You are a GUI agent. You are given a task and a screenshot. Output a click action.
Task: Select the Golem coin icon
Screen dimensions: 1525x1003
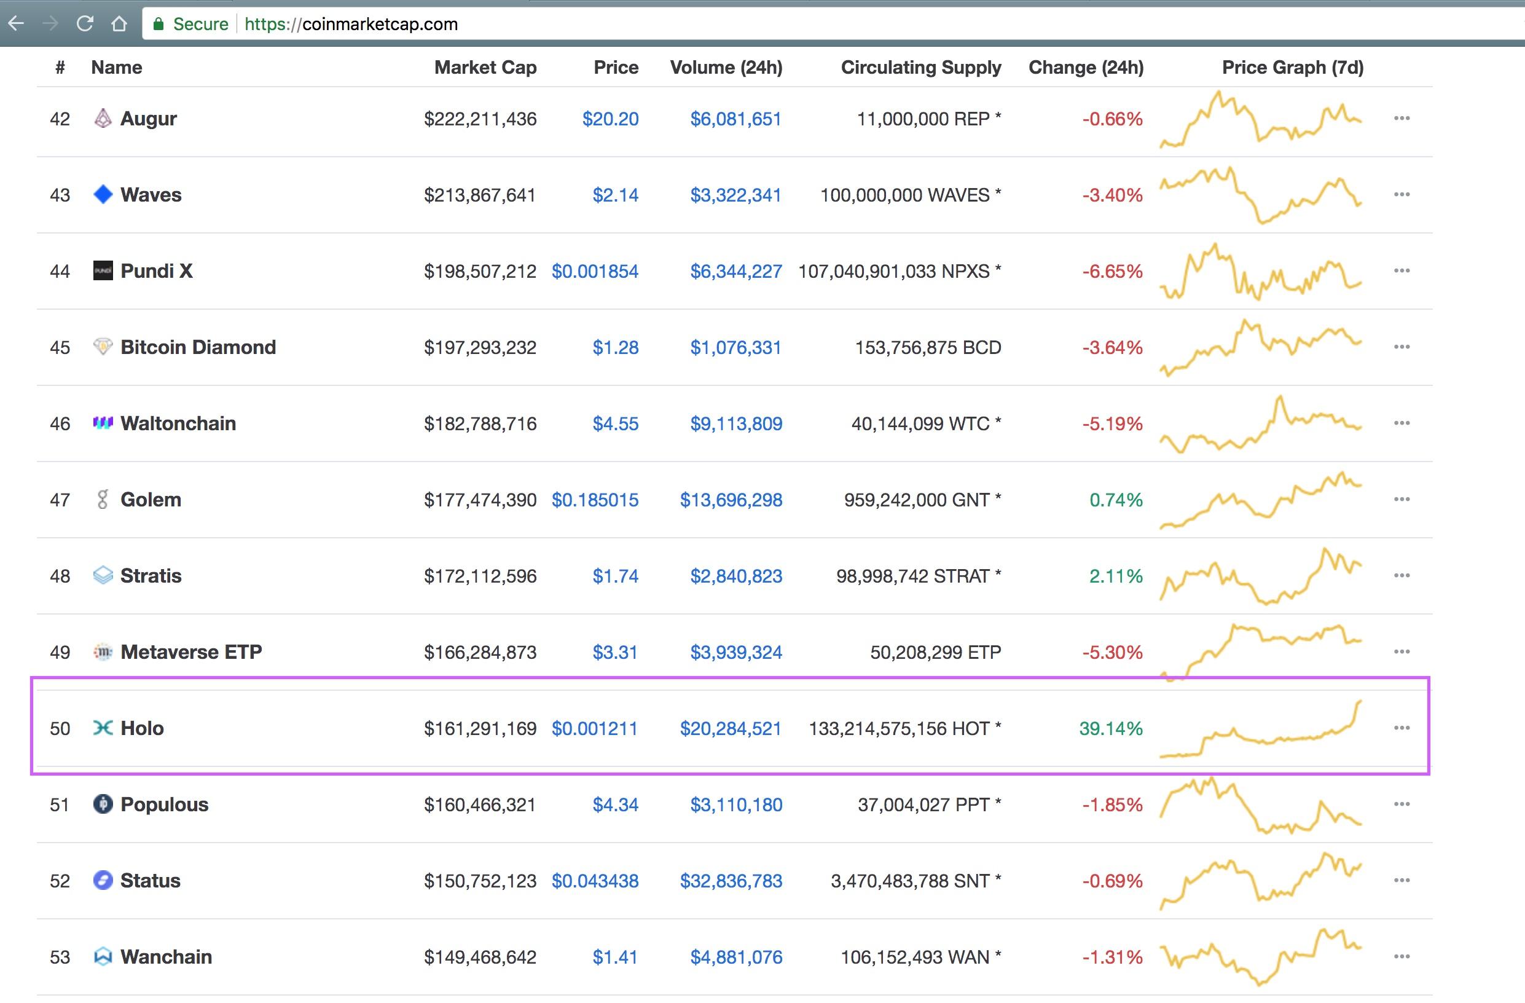[x=104, y=499]
